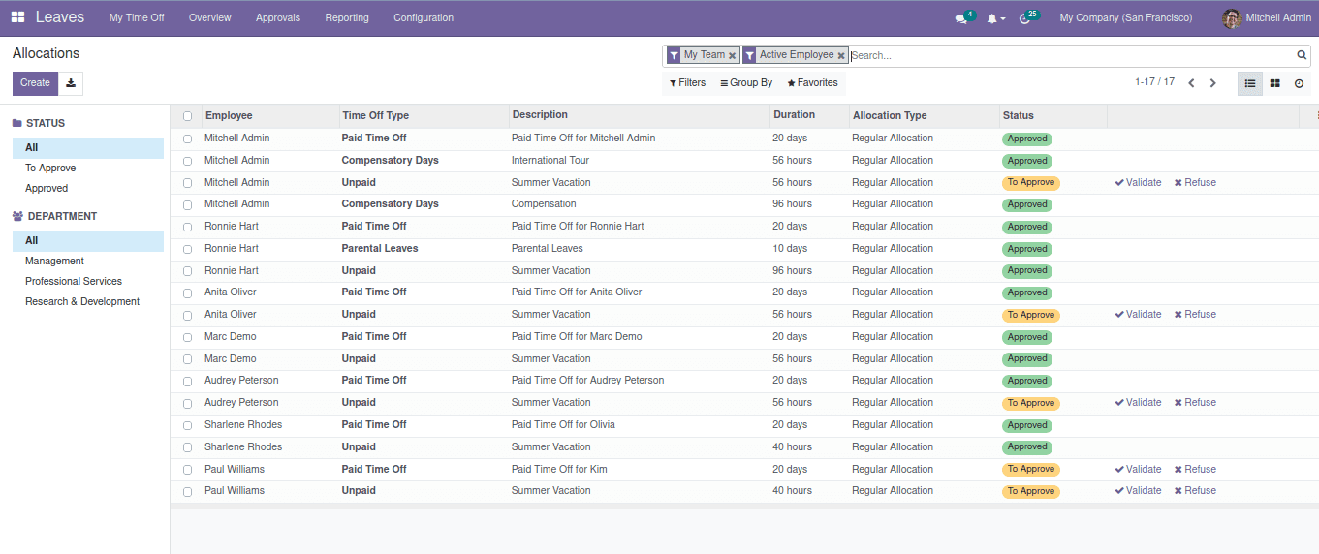Expand the Filters dropdown
This screenshot has height=554, width=1319.
coord(688,83)
